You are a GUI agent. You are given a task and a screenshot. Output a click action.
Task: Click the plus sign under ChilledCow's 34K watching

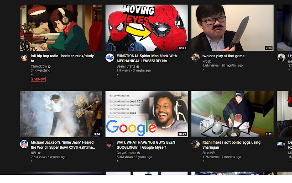[x=32, y=75]
